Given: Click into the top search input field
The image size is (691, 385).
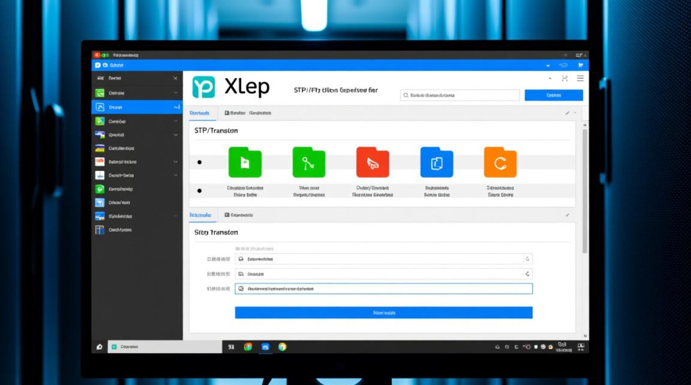Looking at the screenshot, I should pos(460,95).
